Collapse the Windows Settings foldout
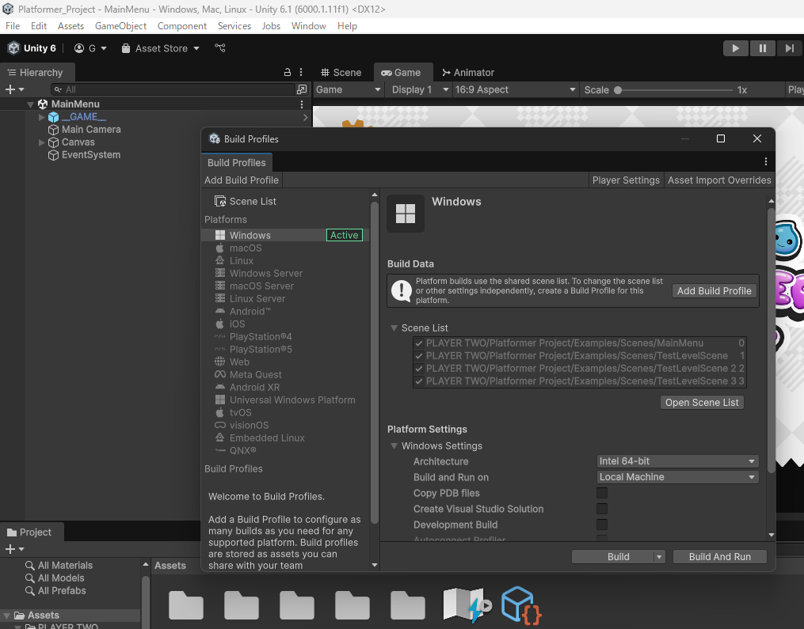This screenshot has width=804, height=629. [x=394, y=446]
